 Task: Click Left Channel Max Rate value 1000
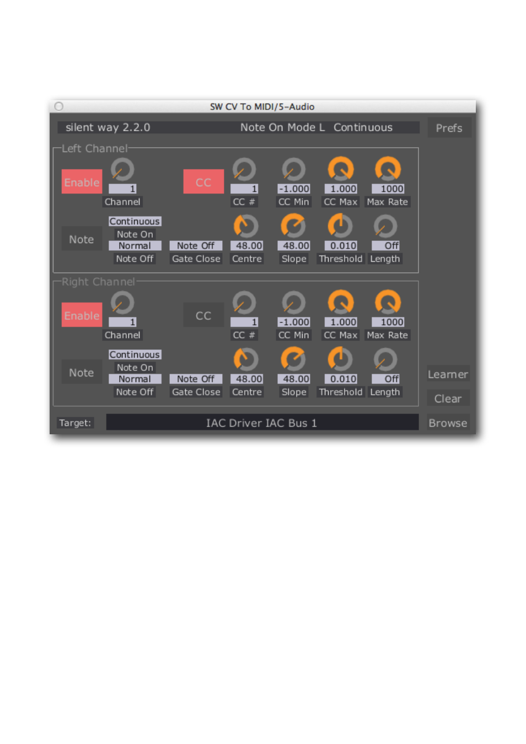(x=388, y=188)
